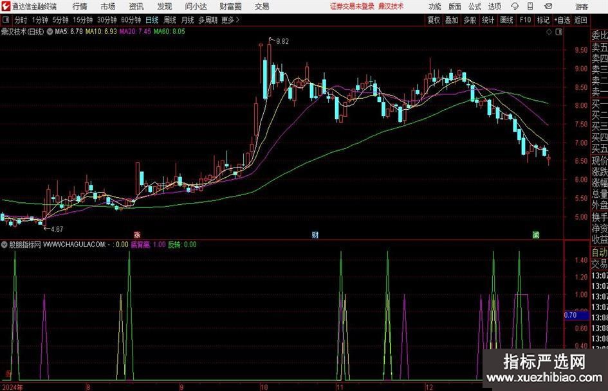Add stock with +自选 button
This screenshot has height=391, width=608.
tap(562, 20)
